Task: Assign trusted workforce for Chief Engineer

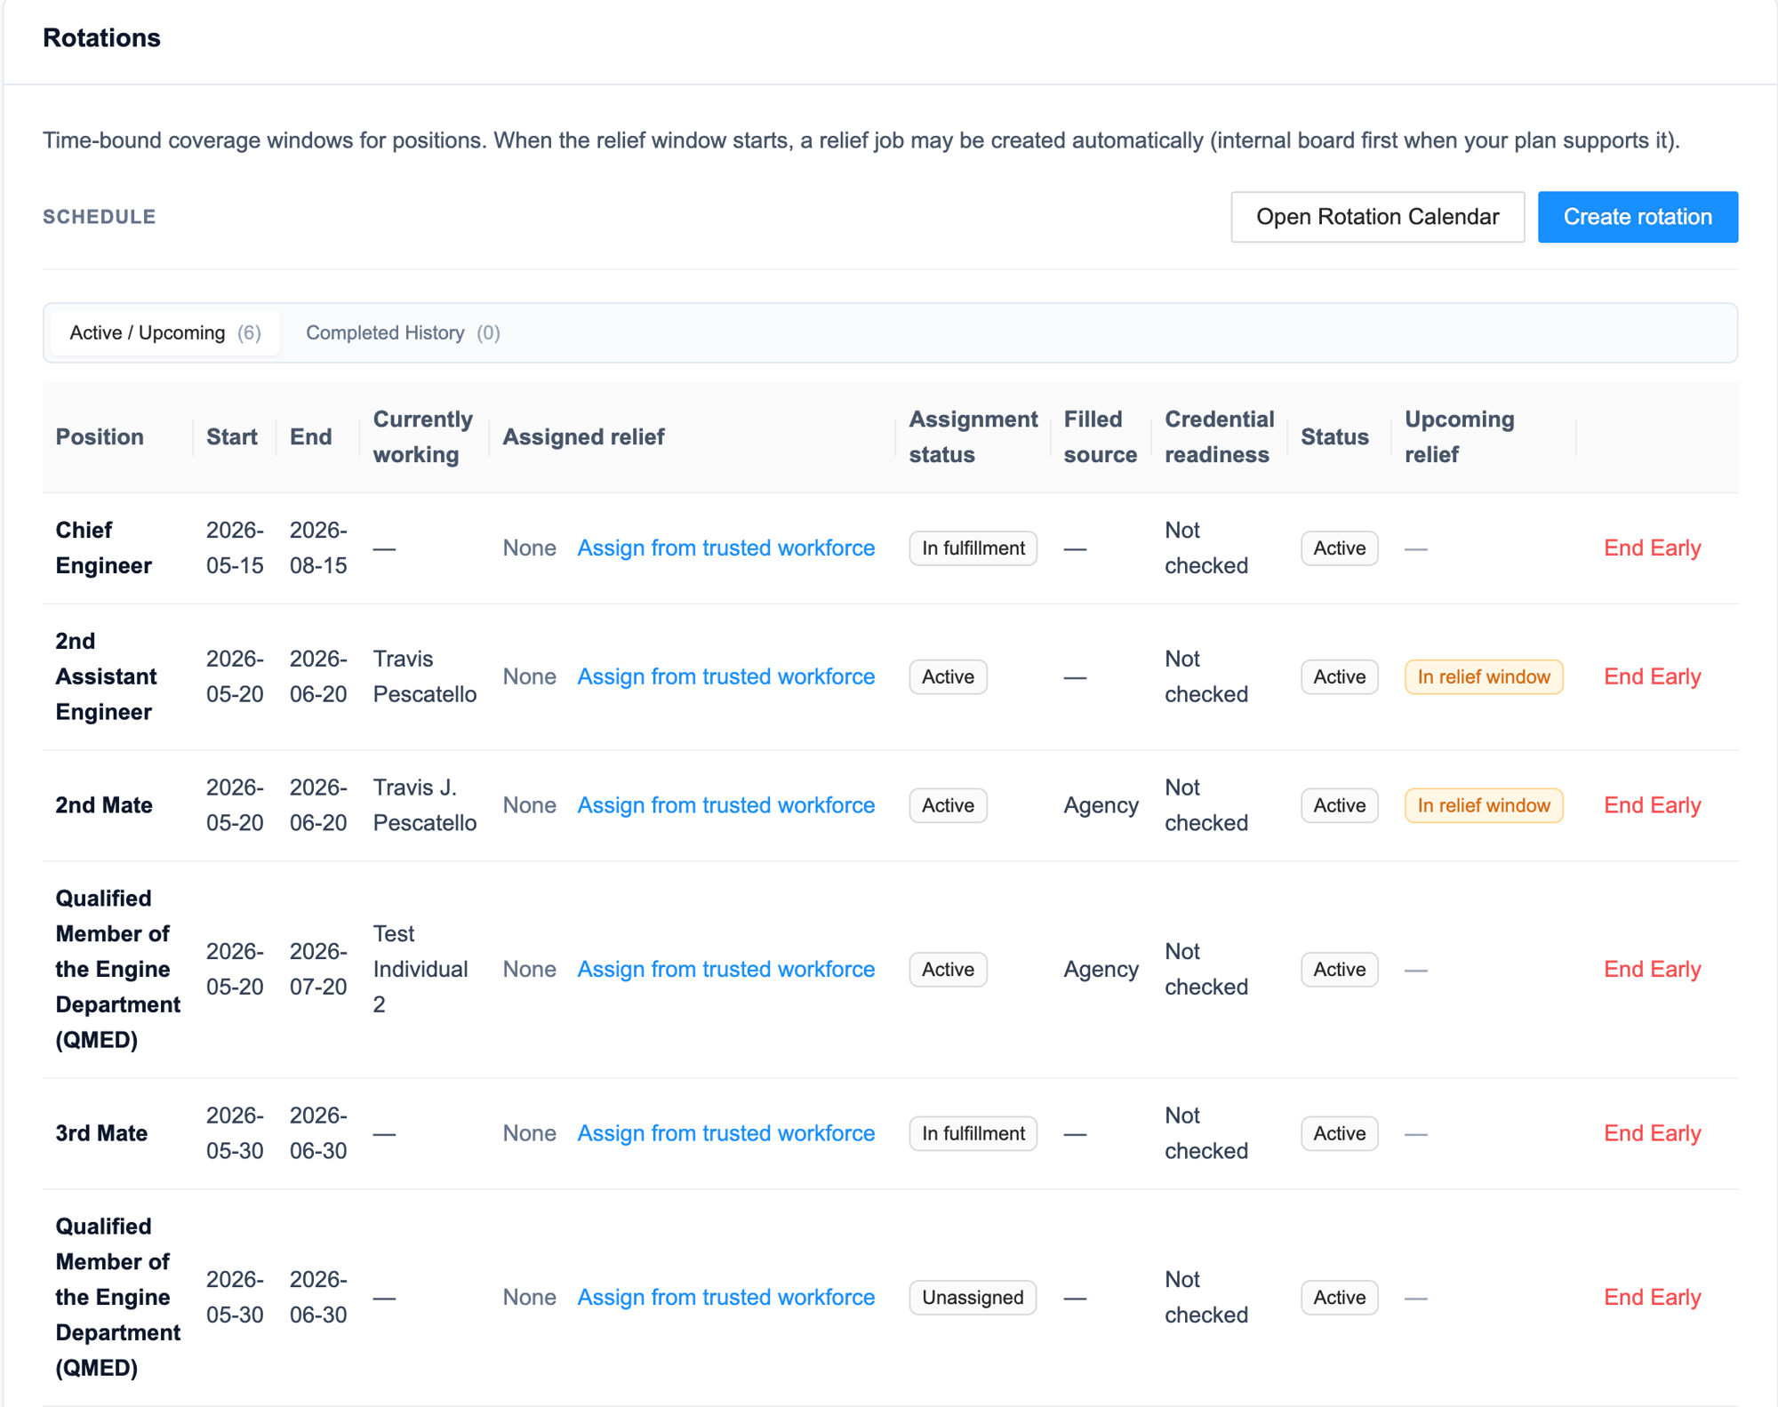Action: click(726, 548)
